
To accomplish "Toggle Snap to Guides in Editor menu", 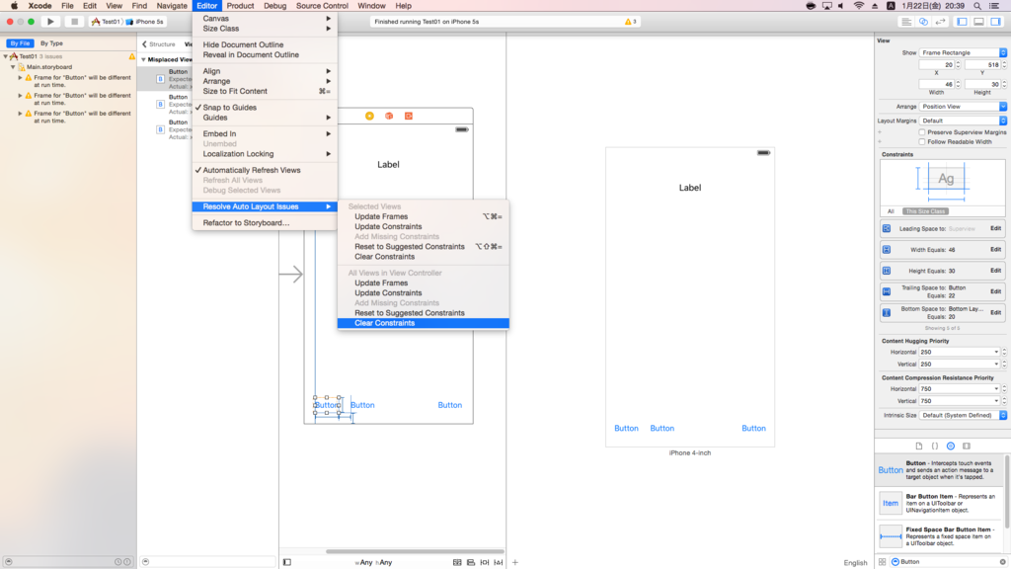I will [x=265, y=108].
